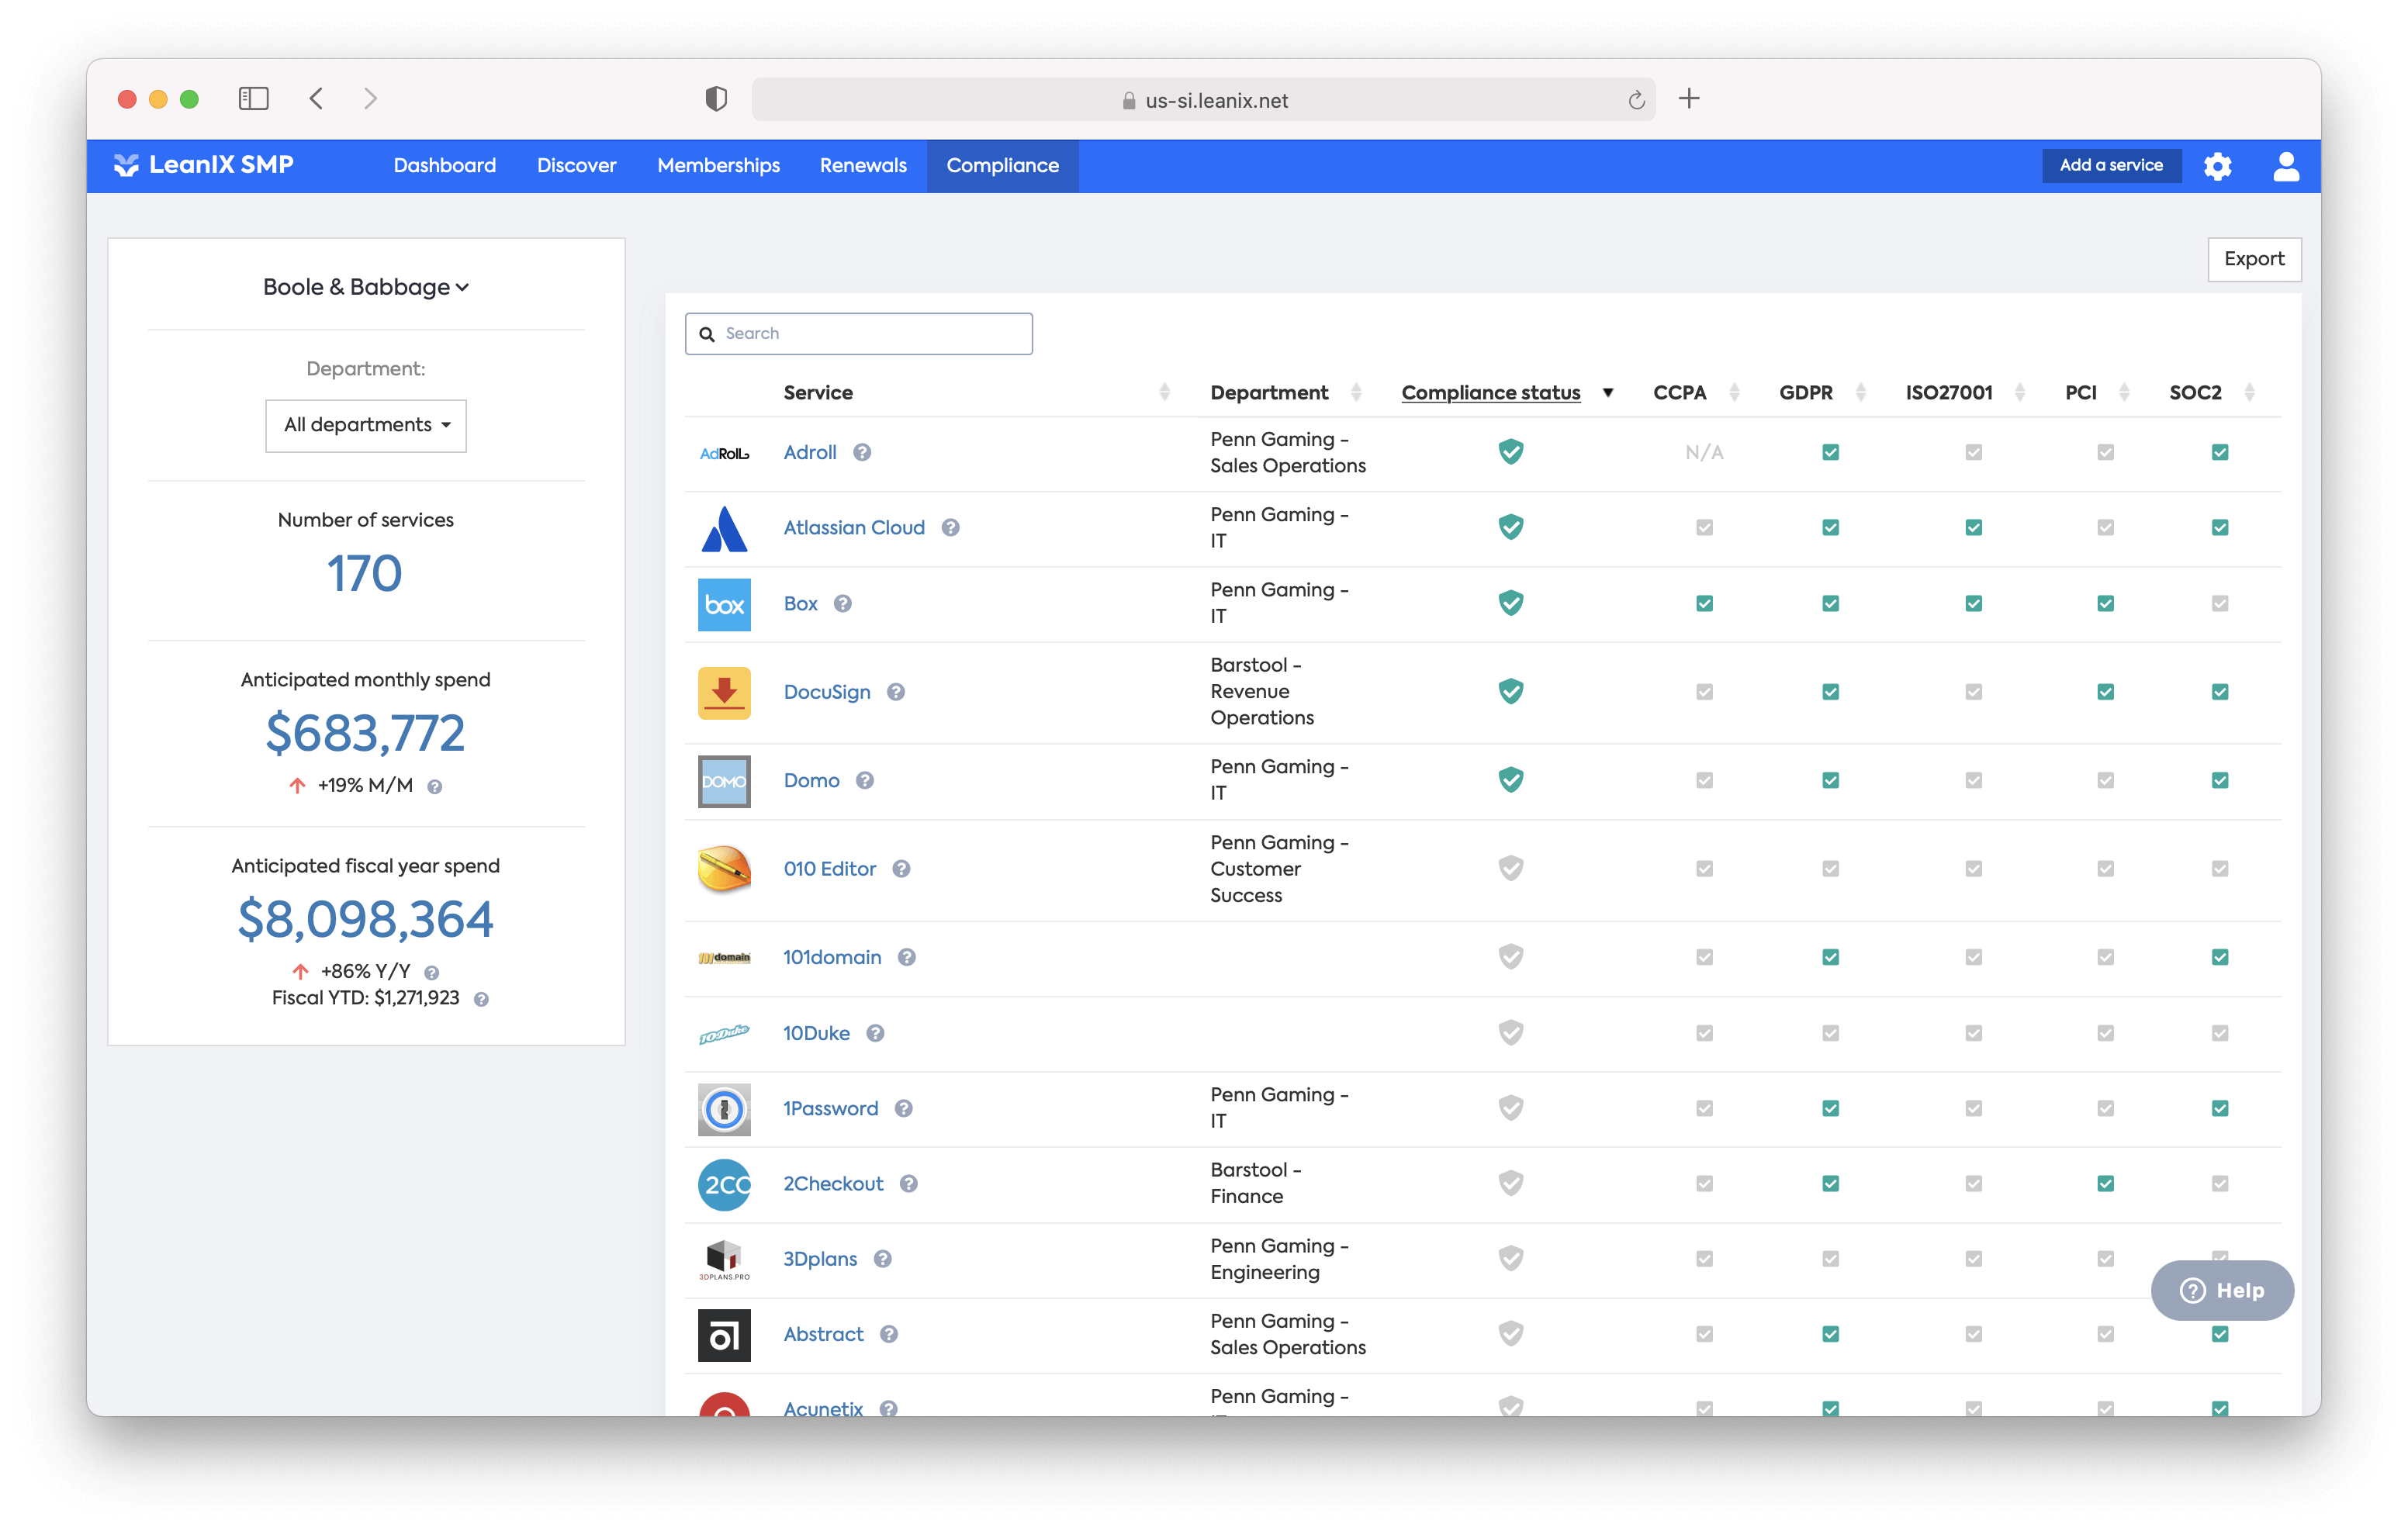Click the help icon beside Fiscal YTD

tap(481, 999)
